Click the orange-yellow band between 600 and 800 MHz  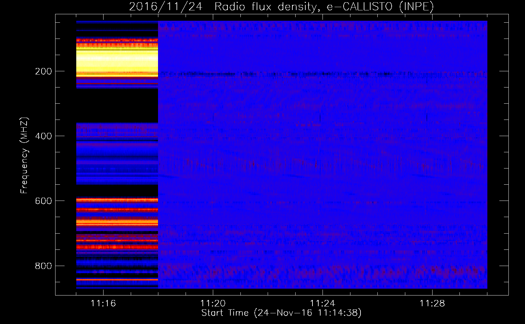click(x=117, y=222)
